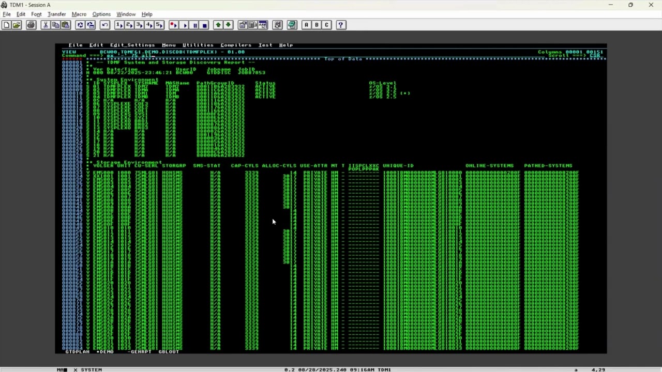Click the teal stacked-windows toolbar icon

[292, 25]
